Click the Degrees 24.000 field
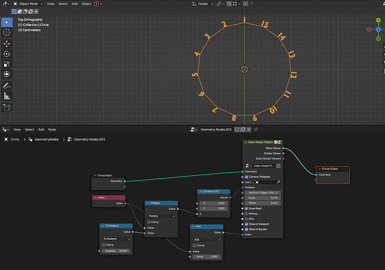This screenshot has height=270, width=385. coord(116,251)
